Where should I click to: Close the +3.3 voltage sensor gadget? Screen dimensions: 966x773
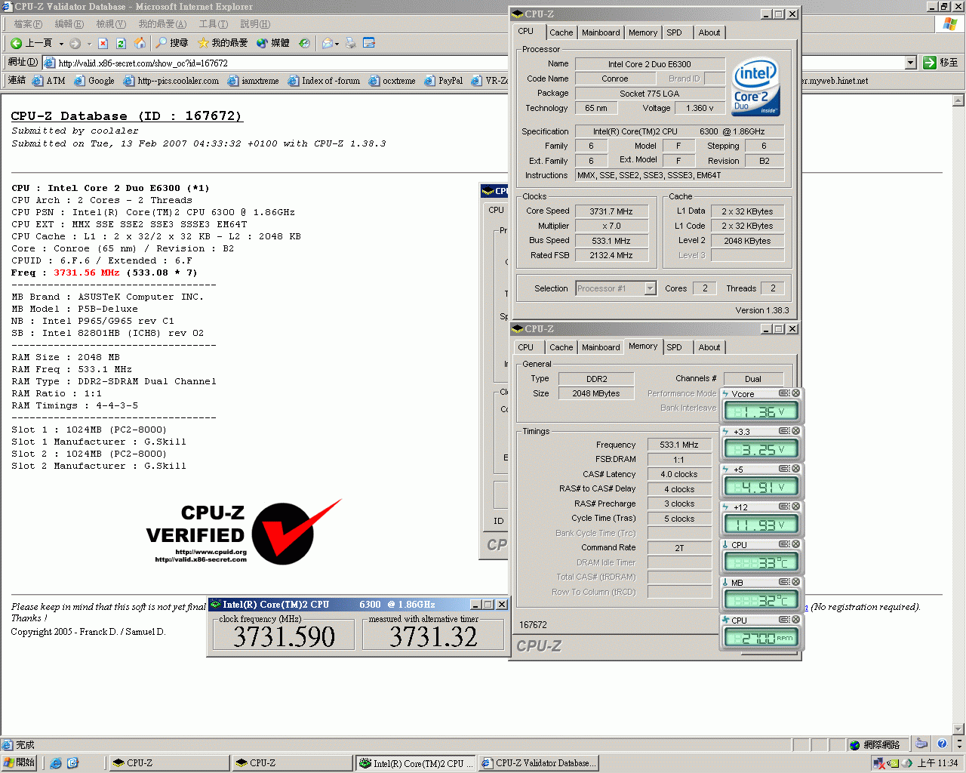coord(795,431)
